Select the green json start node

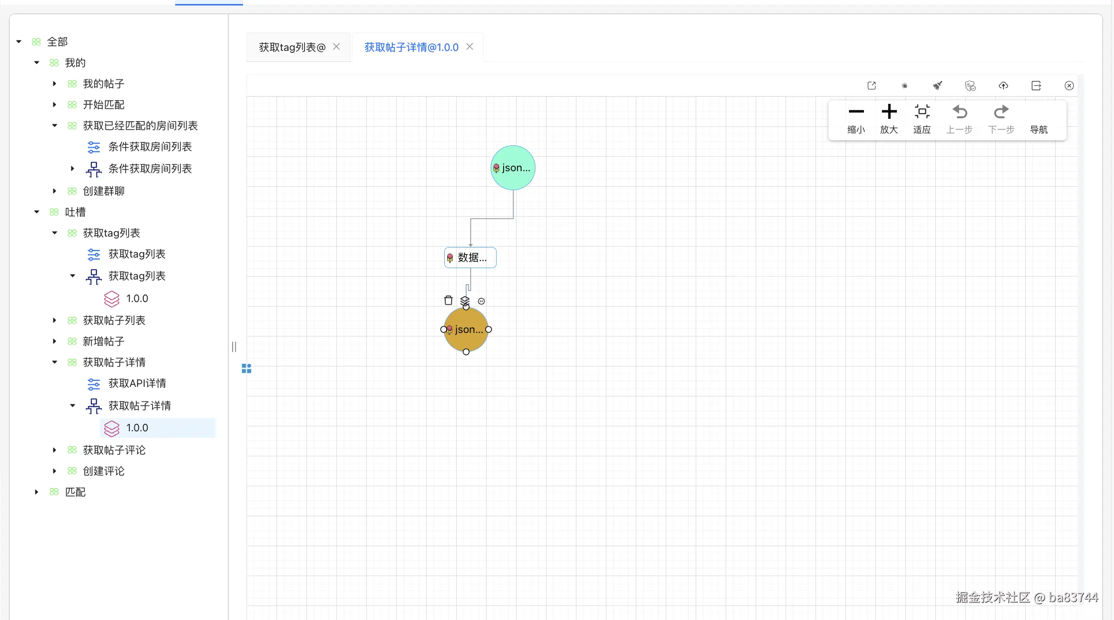pyautogui.click(x=513, y=168)
